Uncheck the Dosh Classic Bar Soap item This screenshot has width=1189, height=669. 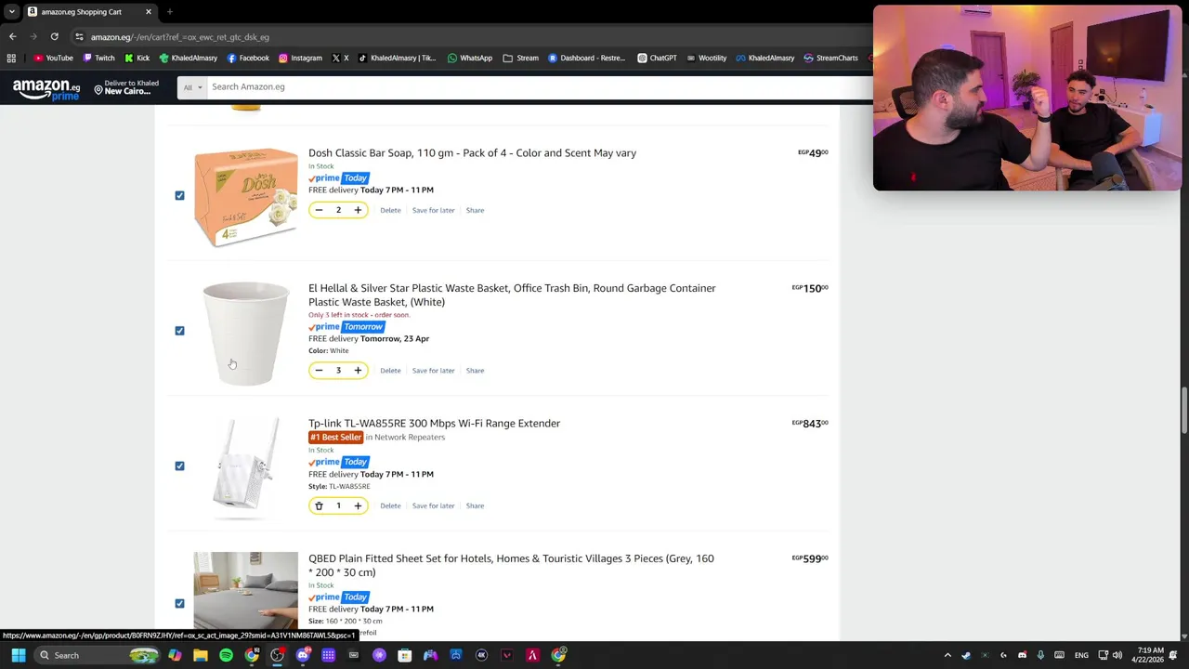tap(179, 195)
